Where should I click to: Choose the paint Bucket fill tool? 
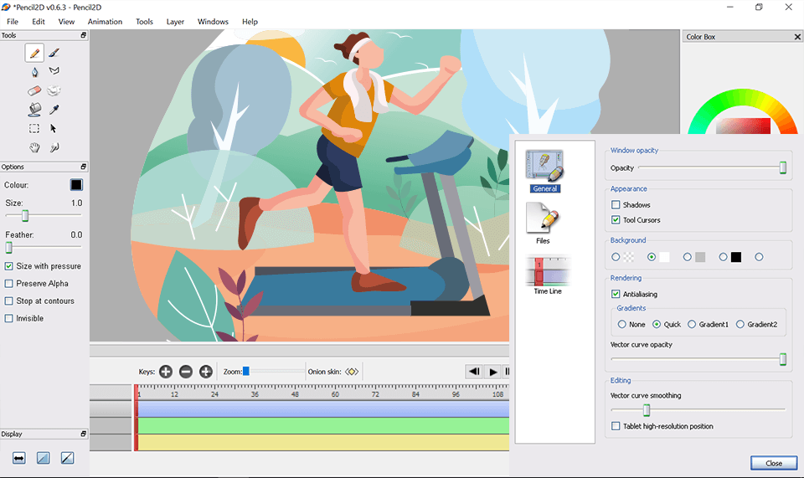pyautogui.click(x=34, y=110)
